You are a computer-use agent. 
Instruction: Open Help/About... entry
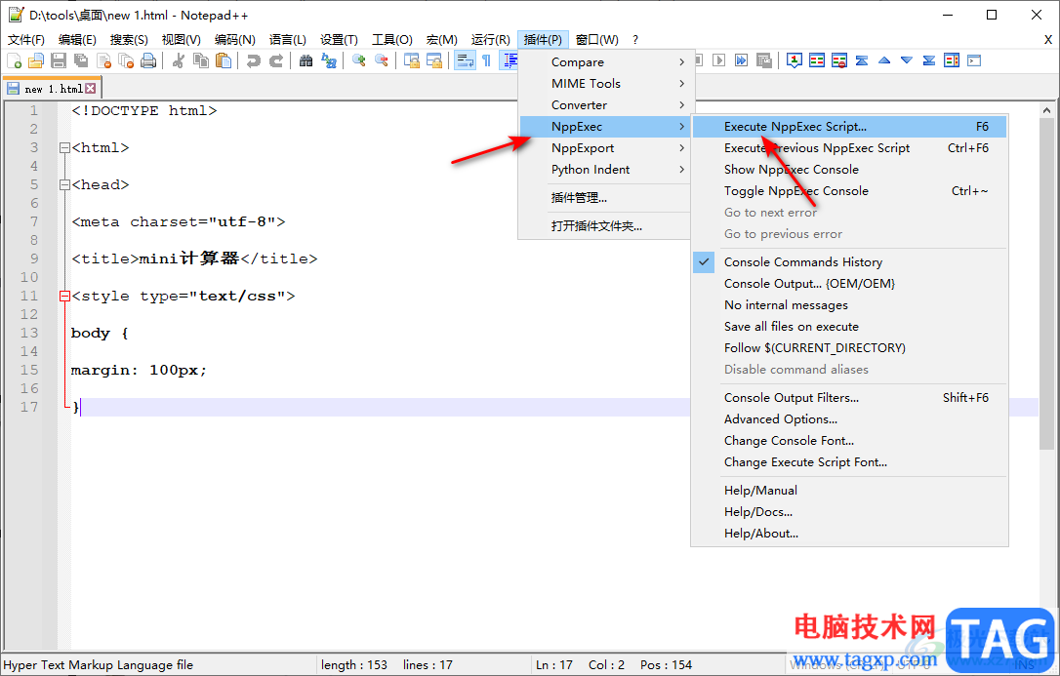[x=850, y=535]
